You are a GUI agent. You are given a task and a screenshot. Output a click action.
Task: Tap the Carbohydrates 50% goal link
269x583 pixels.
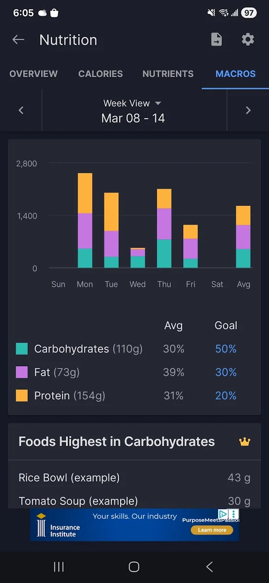tap(226, 349)
